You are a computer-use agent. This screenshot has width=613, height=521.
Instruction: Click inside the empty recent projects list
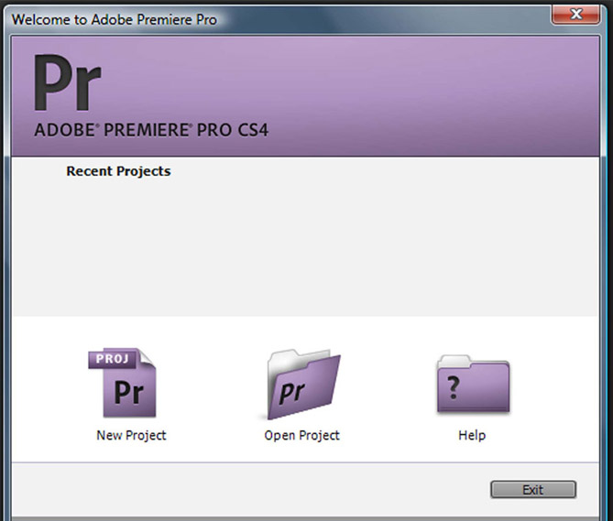point(302,247)
